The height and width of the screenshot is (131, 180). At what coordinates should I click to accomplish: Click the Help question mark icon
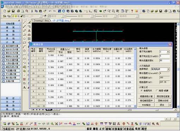pyautogui.click(x=132, y=11)
